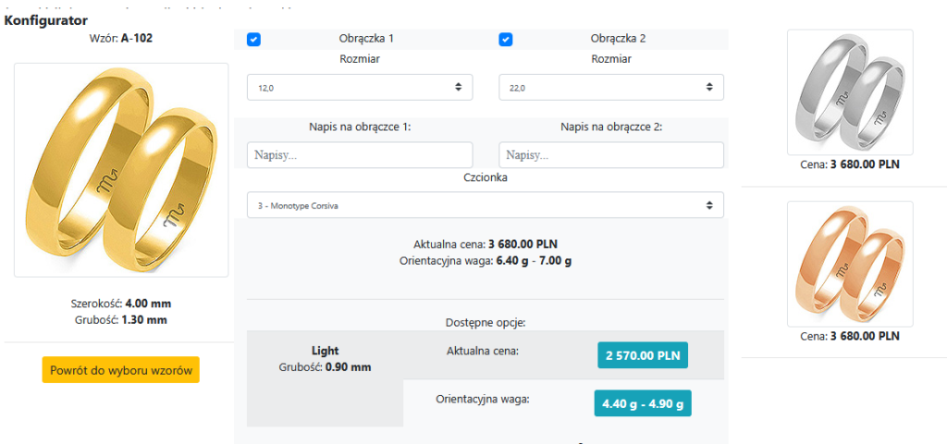
Task: Click the Obrączka 1 label
Action: pos(366,39)
